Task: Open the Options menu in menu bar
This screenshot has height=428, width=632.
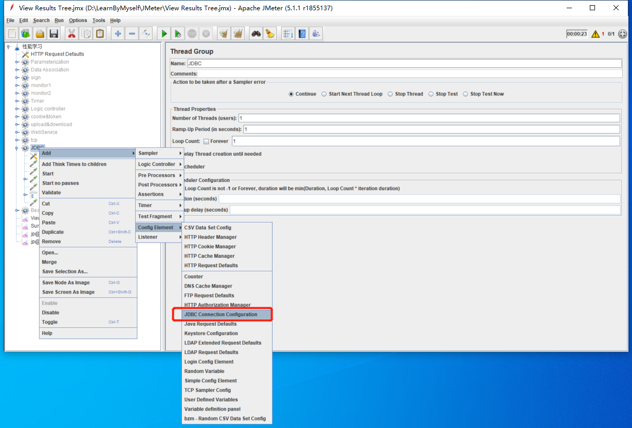Action: click(78, 21)
